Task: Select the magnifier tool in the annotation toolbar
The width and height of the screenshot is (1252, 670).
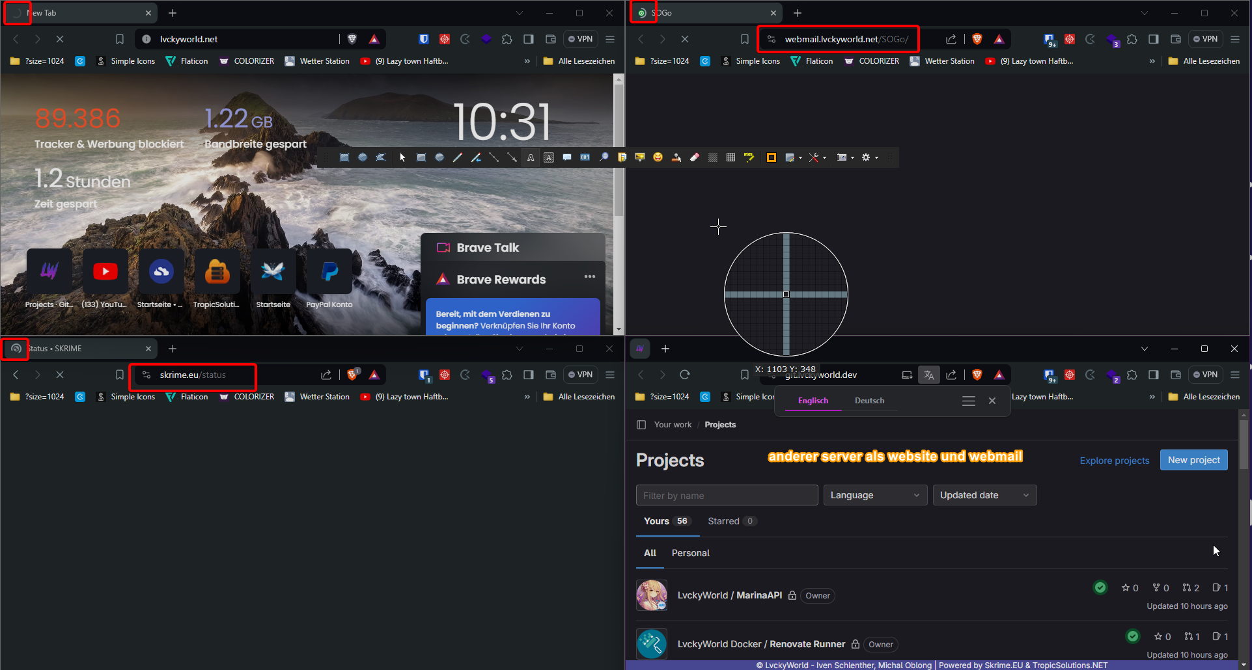Action: (604, 157)
